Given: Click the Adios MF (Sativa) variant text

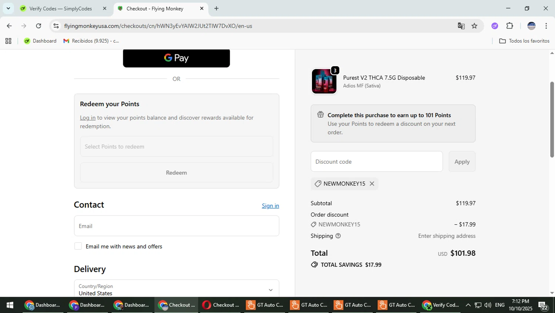Looking at the screenshot, I should pyautogui.click(x=361, y=86).
